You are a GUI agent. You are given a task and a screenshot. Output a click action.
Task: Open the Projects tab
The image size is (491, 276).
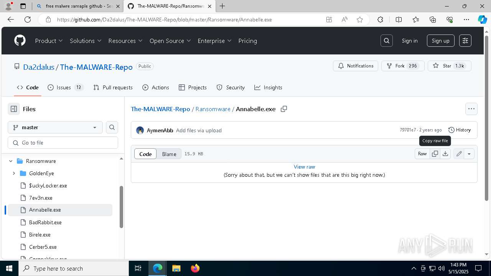(x=193, y=87)
